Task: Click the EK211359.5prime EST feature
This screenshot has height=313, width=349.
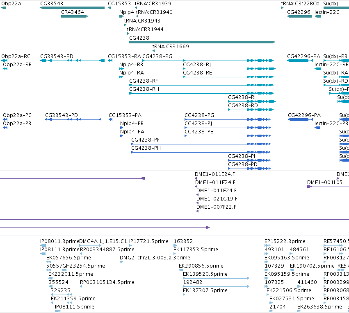Action: click(x=62, y=303)
